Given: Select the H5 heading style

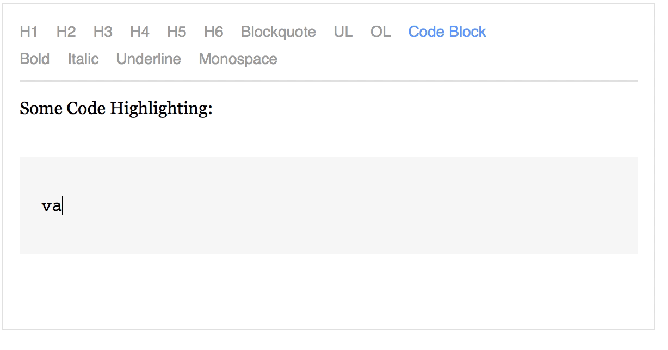Looking at the screenshot, I should (176, 32).
